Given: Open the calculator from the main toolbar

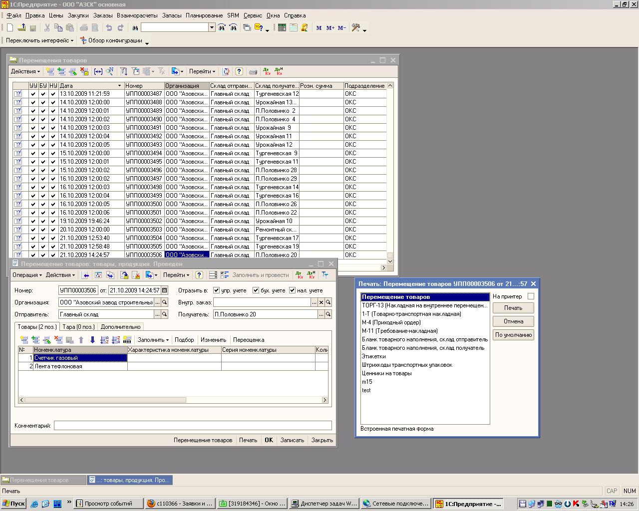Looking at the screenshot, I should (282, 28).
